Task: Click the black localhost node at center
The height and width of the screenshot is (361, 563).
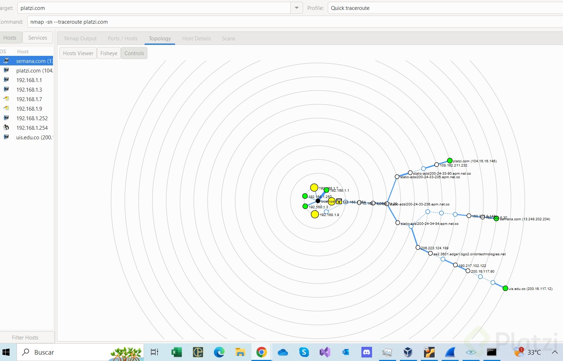Action: click(318, 201)
